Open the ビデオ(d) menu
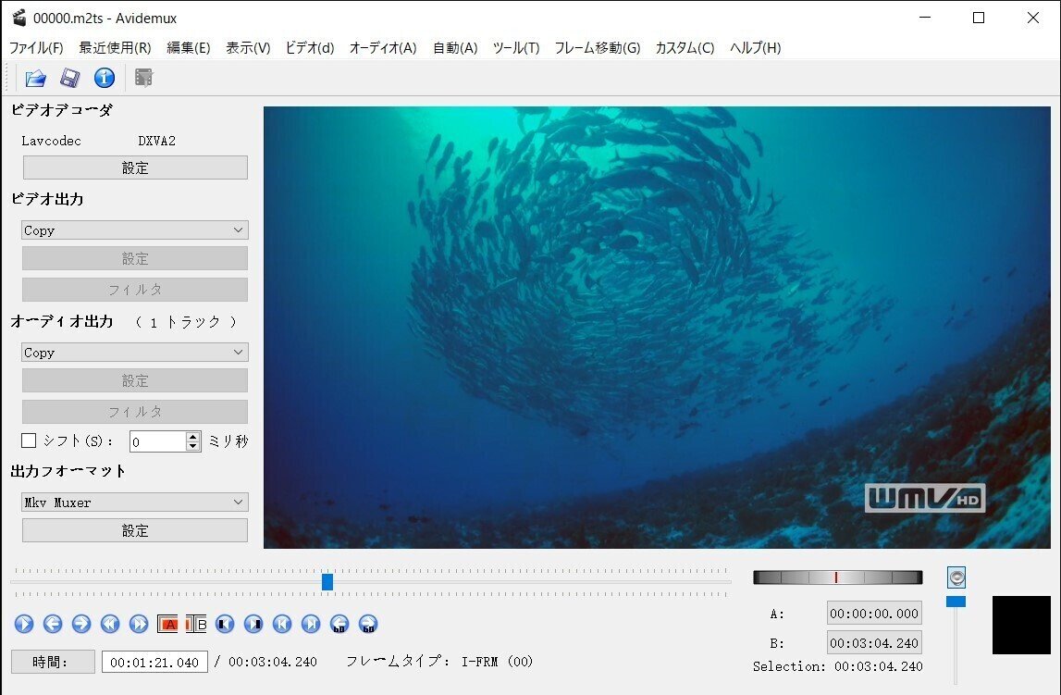The image size is (1061, 695). click(x=310, y=47)
